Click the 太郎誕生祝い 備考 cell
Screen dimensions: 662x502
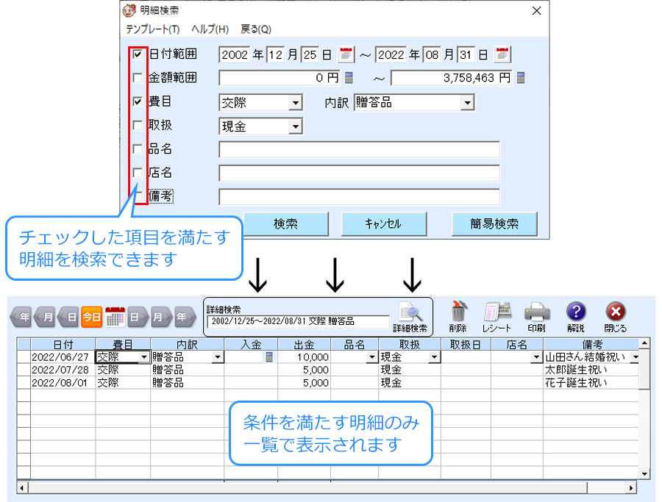[x=591, y=370]
